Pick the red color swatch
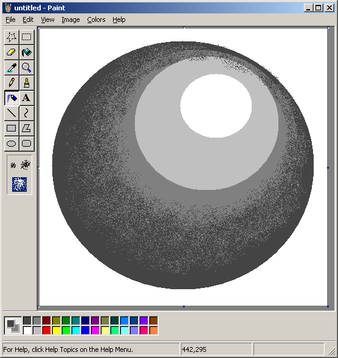Viewport: 338px width, 358px height. (46, 331)
